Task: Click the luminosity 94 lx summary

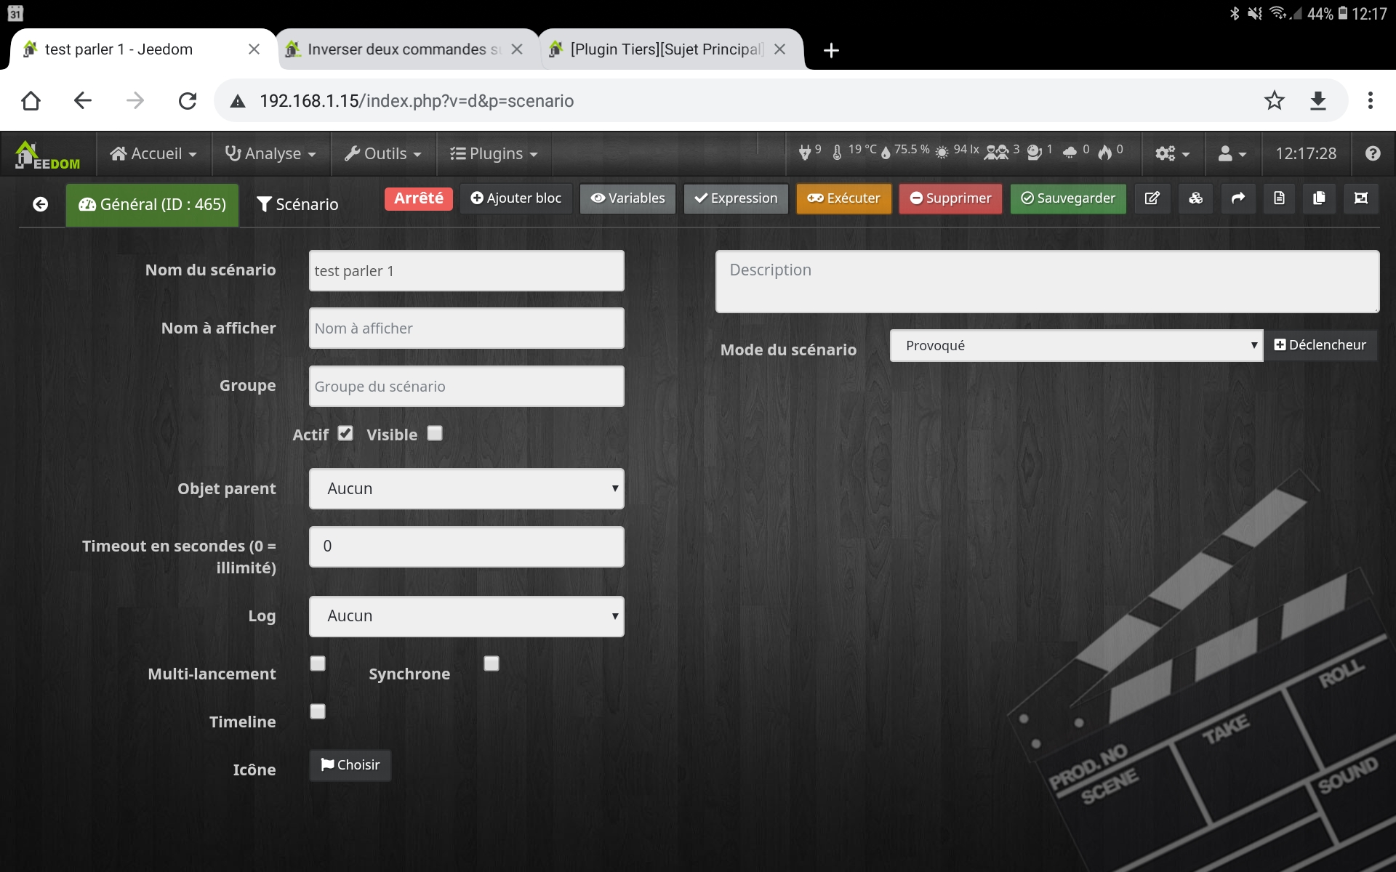Action: [958, 151]
